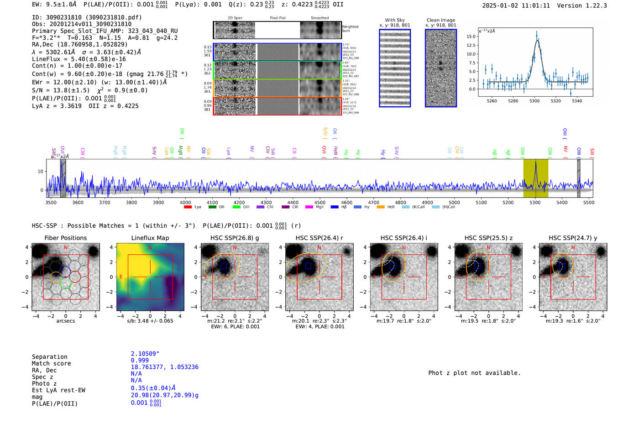Click the m:19.3 re:1.6" caption under y-band
Viewport: 639px width, 435px height.
coord(573,321)
